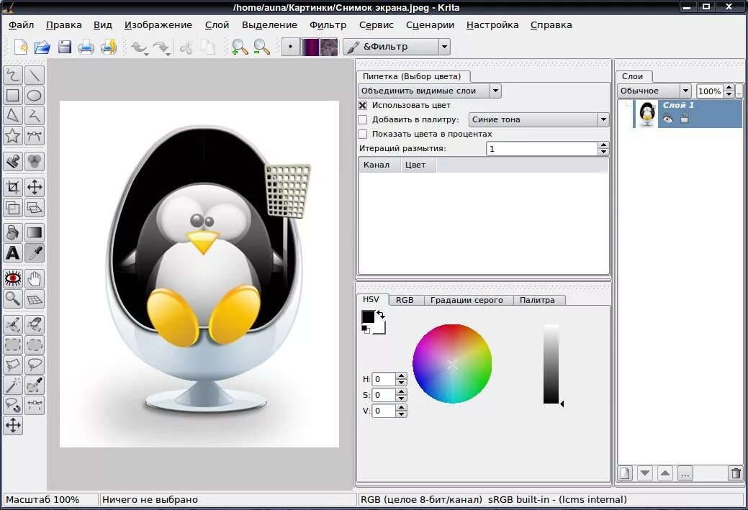Screen dimensions: 748x510
Task: Check "Показать цвета в процентах" option
Action: coord(363,134)
